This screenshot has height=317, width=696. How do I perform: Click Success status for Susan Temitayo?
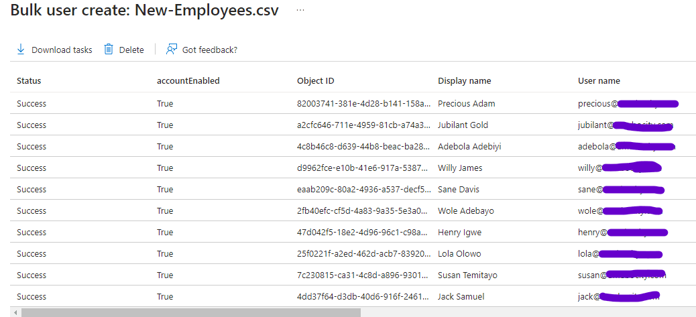(x=32, y=275)
